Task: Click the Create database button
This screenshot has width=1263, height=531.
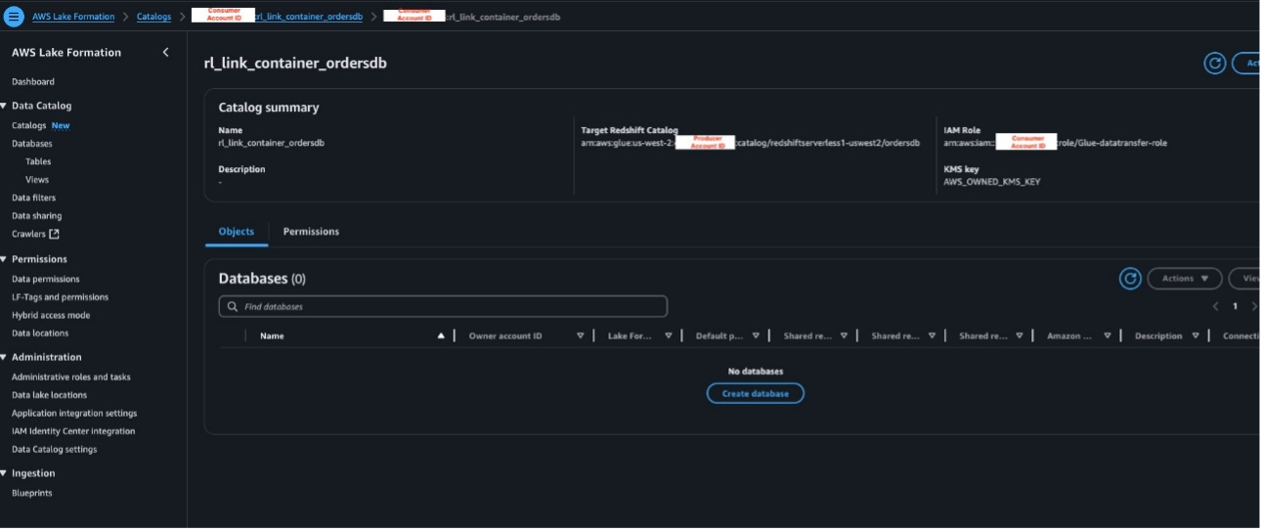Action: point(756,393)
